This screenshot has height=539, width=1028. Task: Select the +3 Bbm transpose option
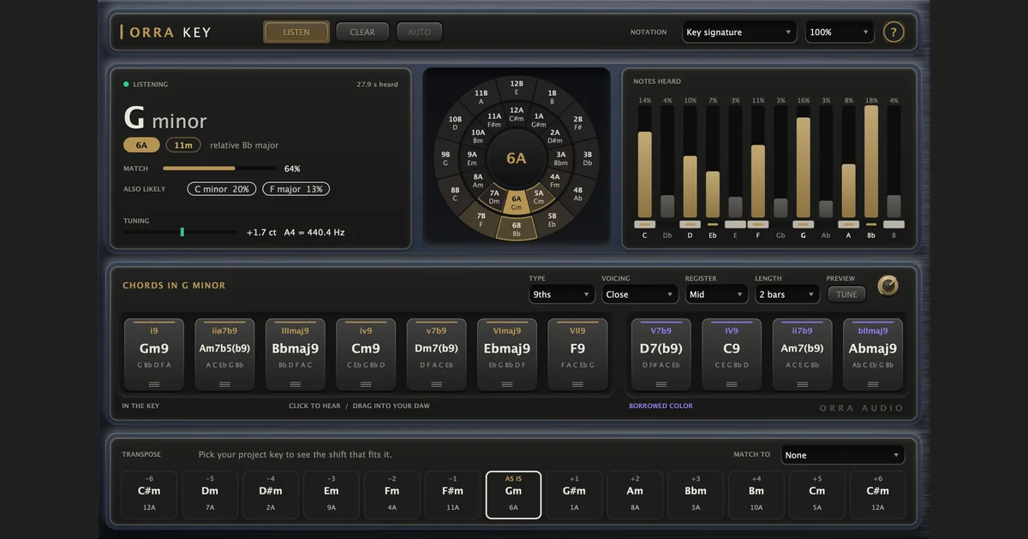pos(696,495)
